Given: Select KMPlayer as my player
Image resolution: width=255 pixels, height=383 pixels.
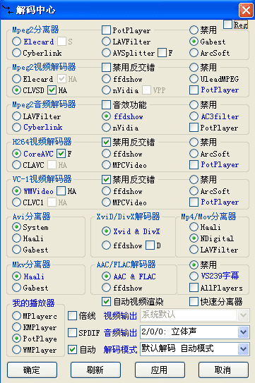Looking at the screenshot, I should 16,327.
